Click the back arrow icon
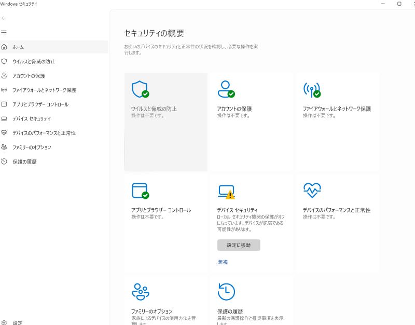The width and height of the screenshot is (415, 325). (4, 18)
